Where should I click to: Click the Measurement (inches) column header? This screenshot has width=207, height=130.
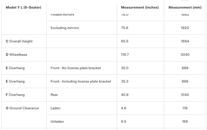click(140, 8)
